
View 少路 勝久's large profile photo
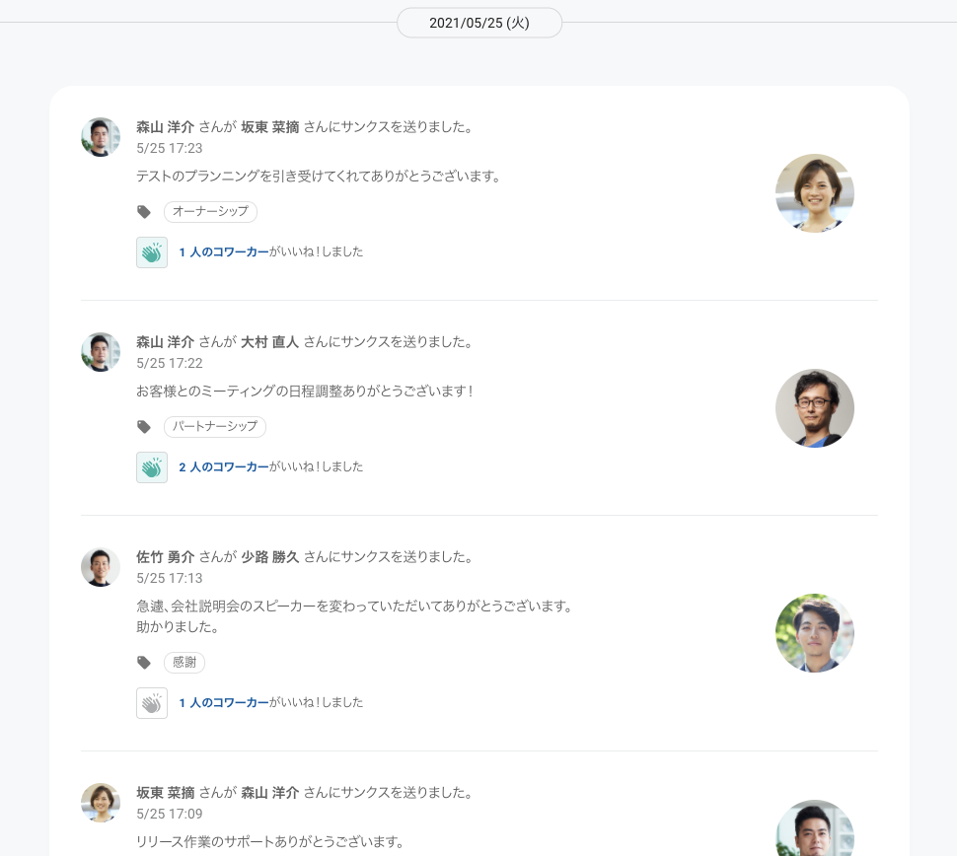tap(814, 633)
